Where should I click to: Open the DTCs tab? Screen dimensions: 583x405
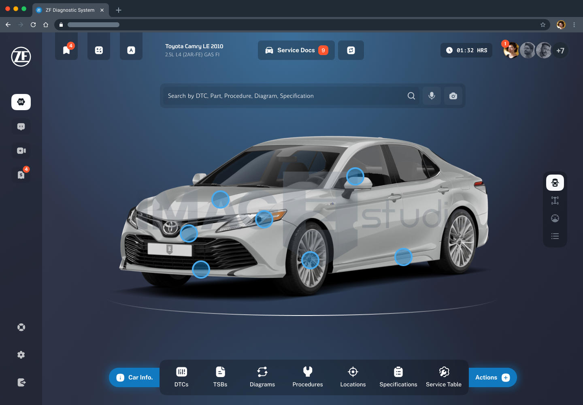(x=181, y=377)
